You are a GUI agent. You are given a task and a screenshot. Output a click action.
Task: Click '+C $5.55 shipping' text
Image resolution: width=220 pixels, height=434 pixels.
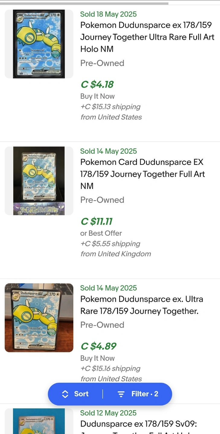point(110,244)
